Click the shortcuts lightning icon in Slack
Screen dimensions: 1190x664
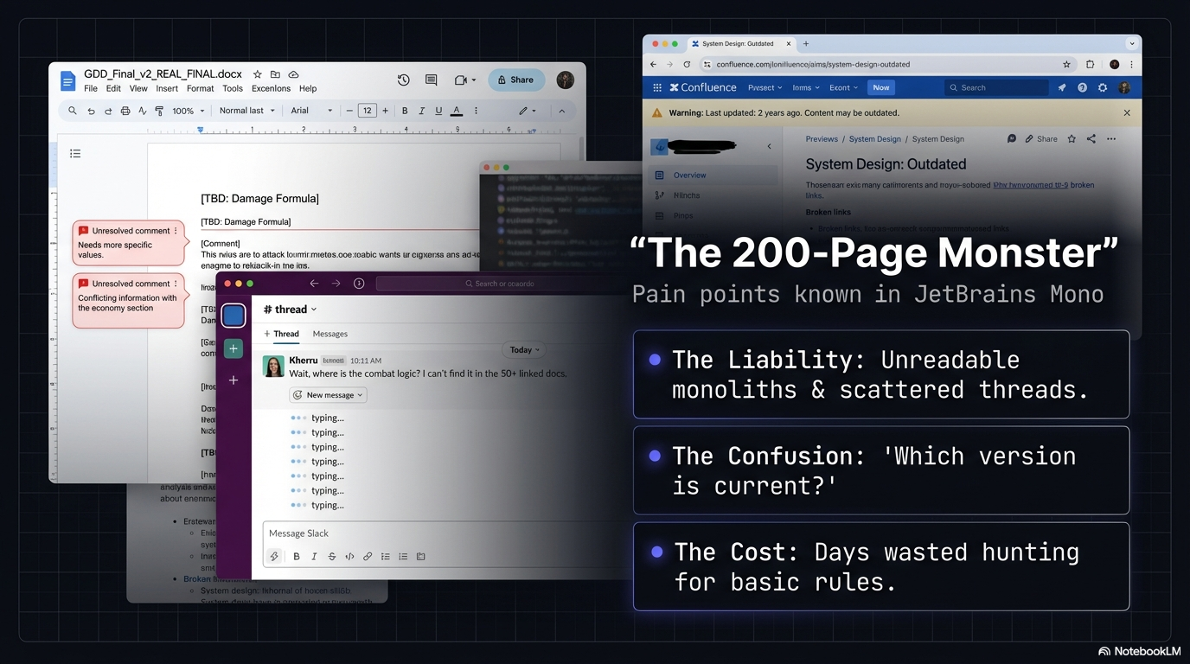click(274, 556)
